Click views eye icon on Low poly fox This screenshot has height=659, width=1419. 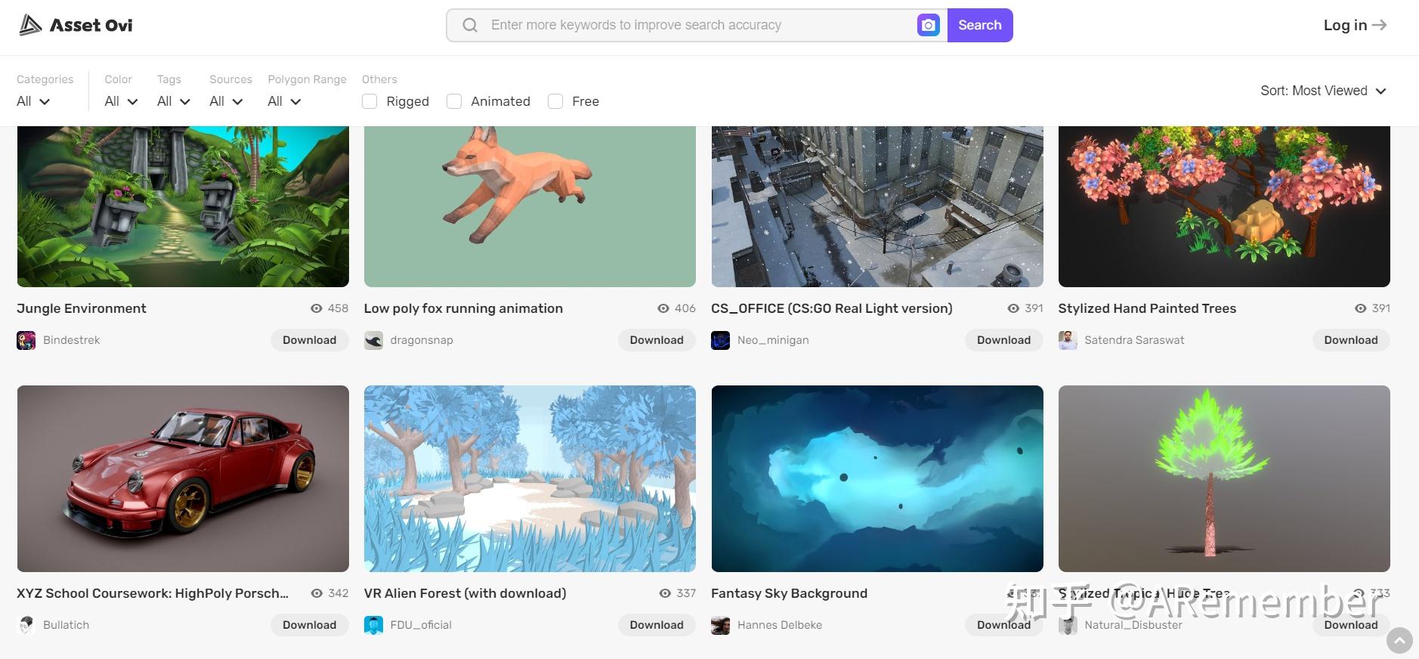pyautogui.click(x=663, y=308)
